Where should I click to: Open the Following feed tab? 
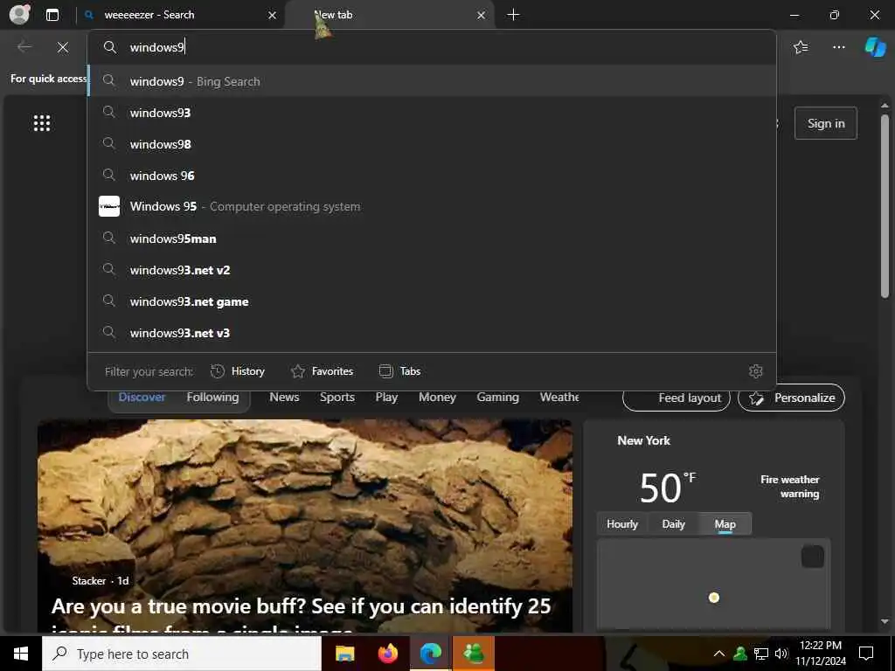pyautogui.click(x=212, y=398)
